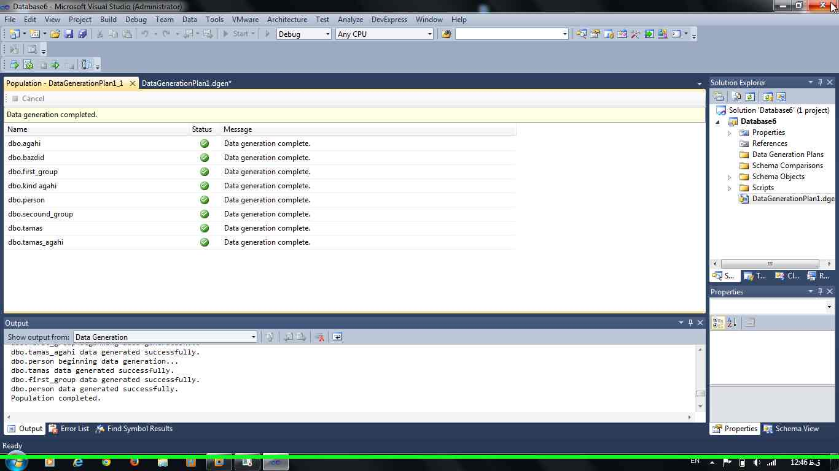This screenshot has width=839, height=471.
Task: Click the Toolbox hammer-and-wrench toolbar icon
Action: point(636,34)
